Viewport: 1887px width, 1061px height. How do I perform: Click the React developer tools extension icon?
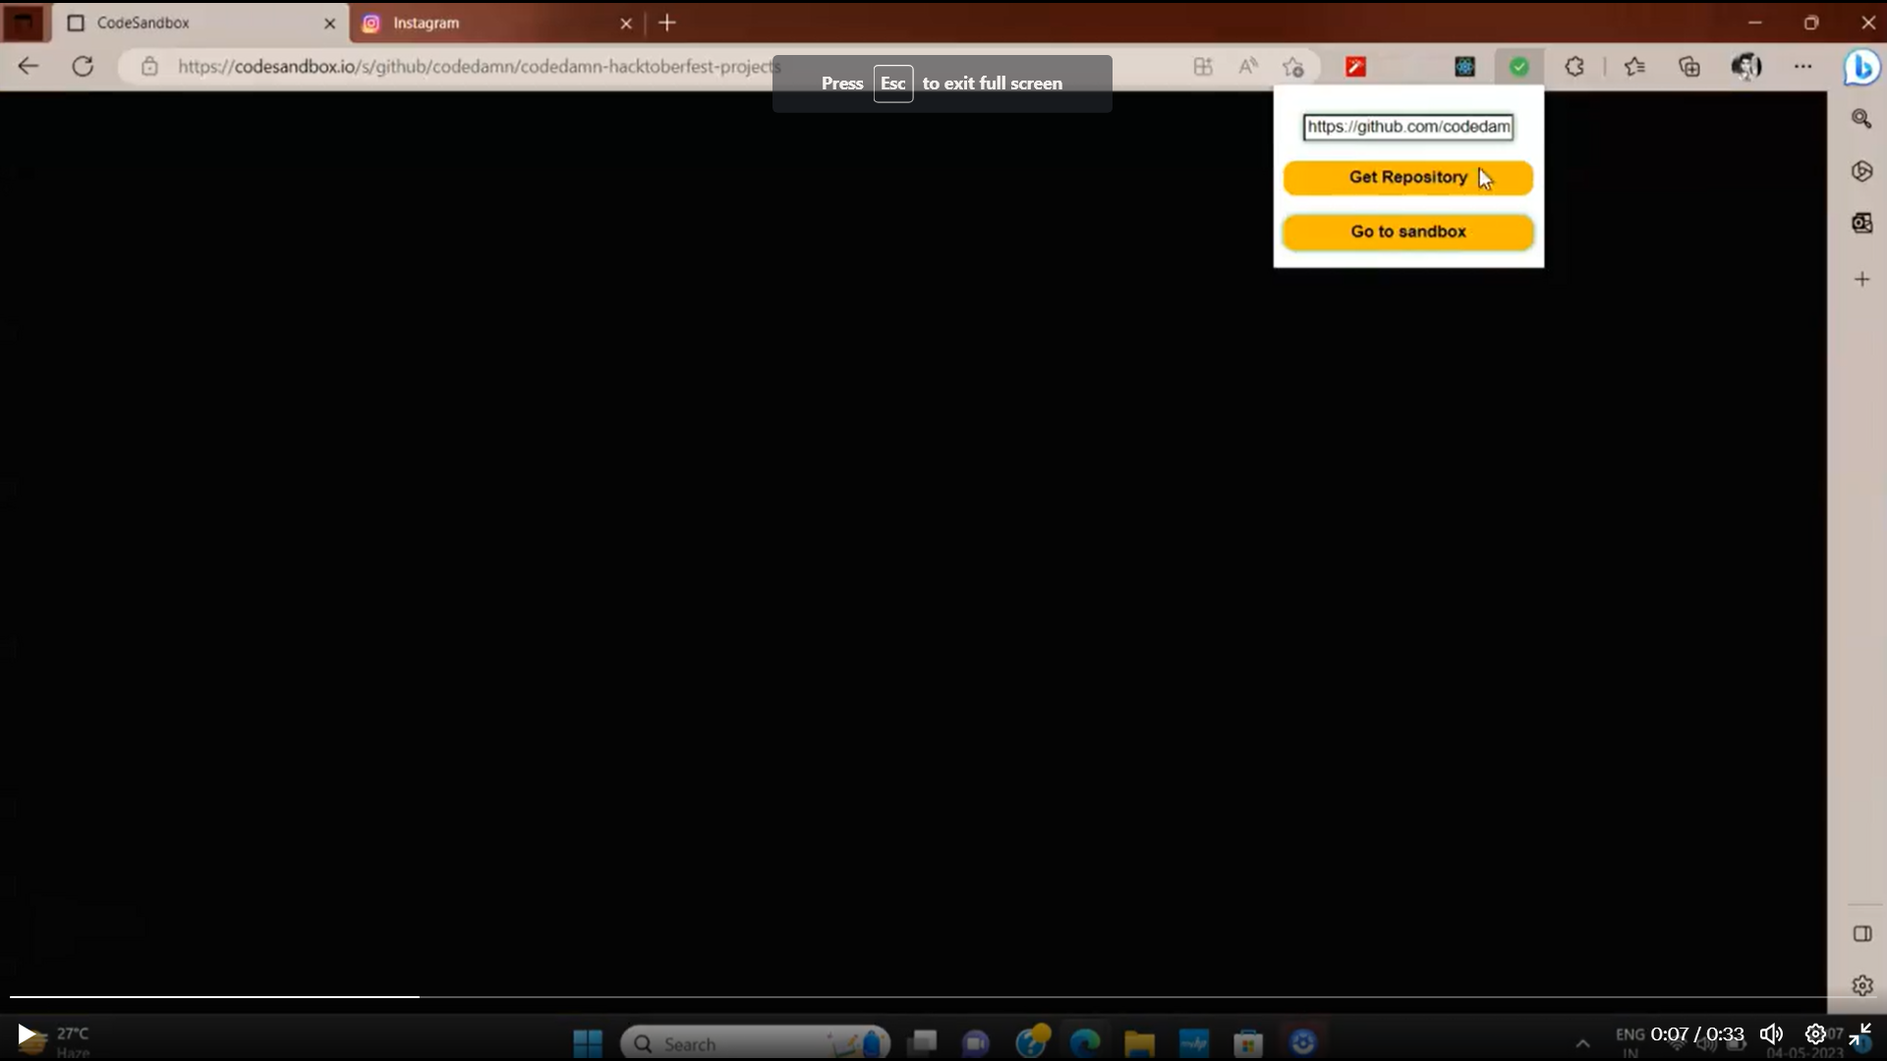coord(1465,67)
